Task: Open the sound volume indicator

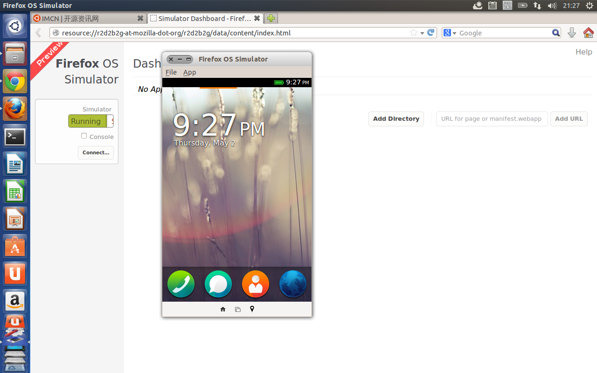Action: click(552, 6)
